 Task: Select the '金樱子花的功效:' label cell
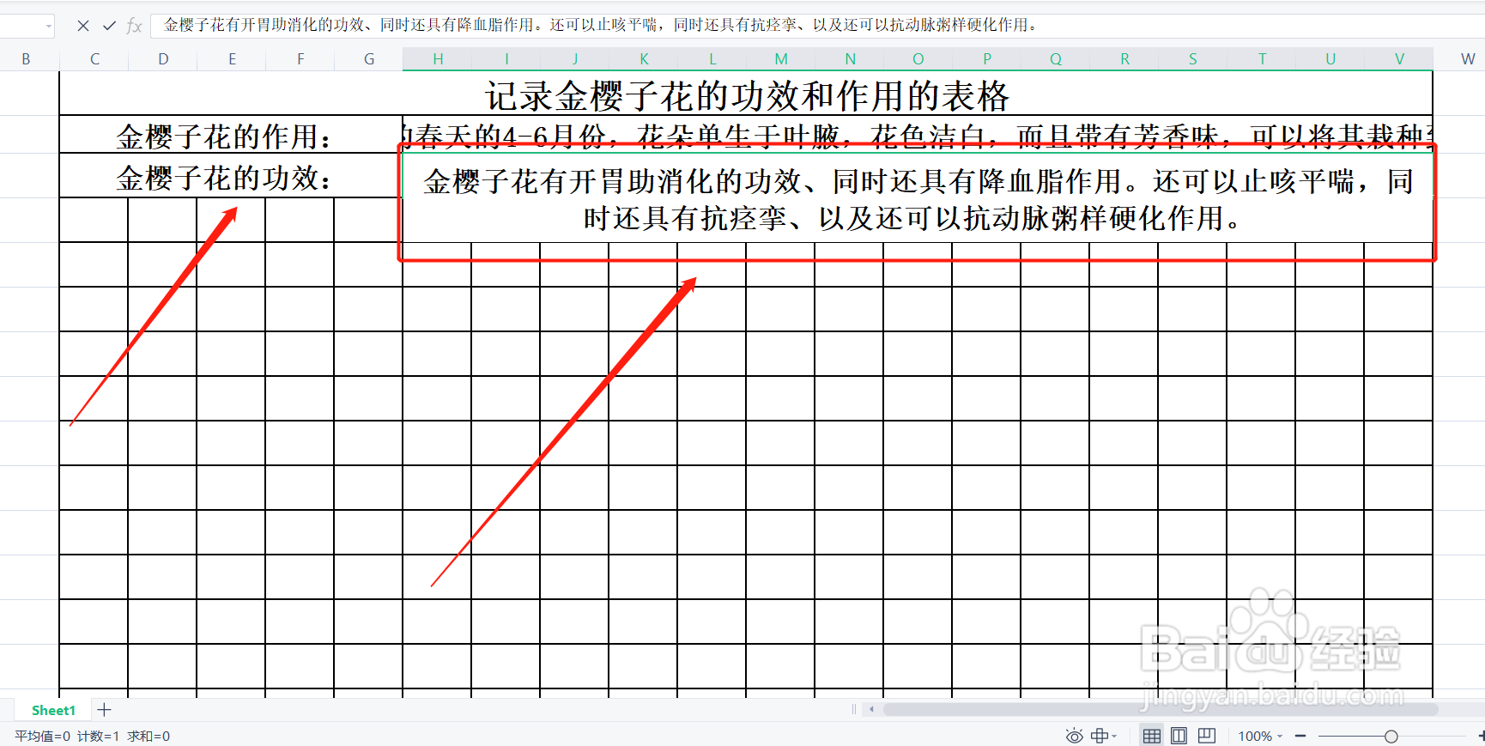231,176
